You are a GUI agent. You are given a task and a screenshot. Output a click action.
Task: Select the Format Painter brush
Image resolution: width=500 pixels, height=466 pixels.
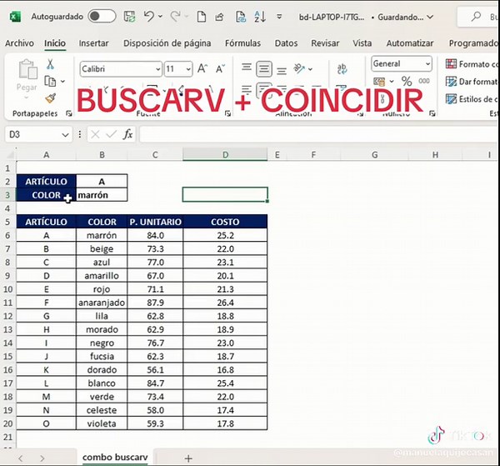(x=50, y=98)
